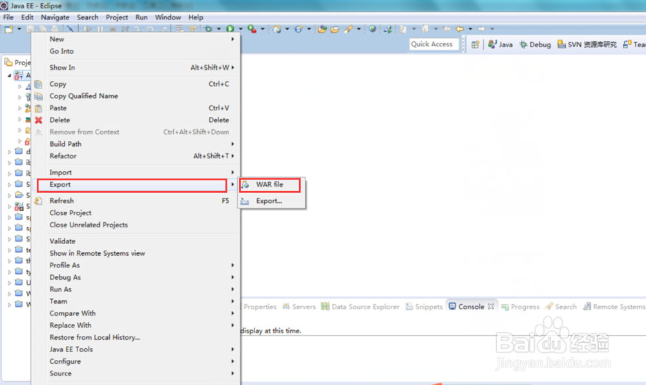646x385 pixels.
Task: Click the Open Type toolbar icon
Action: tap(322, 29)
